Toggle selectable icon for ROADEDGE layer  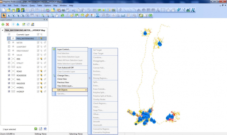pyautogui.click(x=41, y=75)
